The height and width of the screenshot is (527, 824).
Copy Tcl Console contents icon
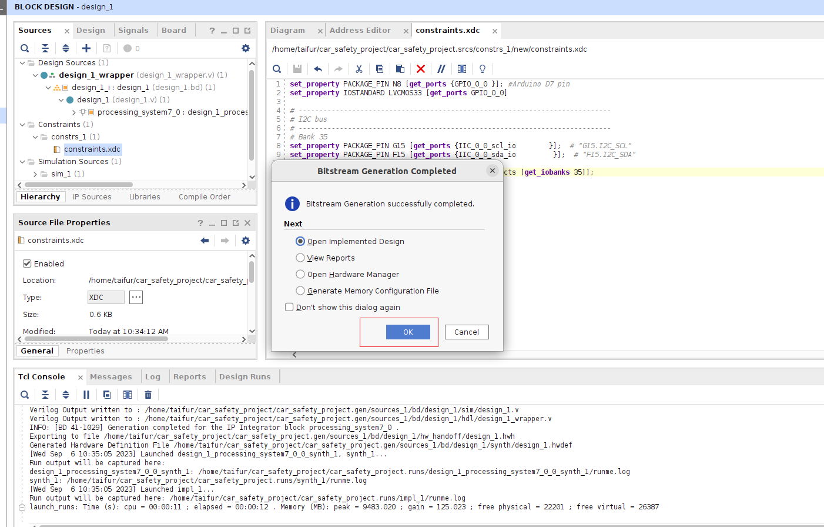(107, 395)
